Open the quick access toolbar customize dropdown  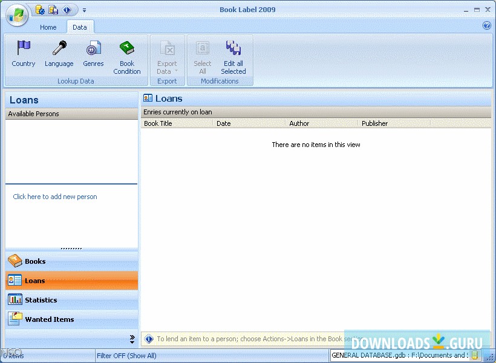click(x=84, y=10)
